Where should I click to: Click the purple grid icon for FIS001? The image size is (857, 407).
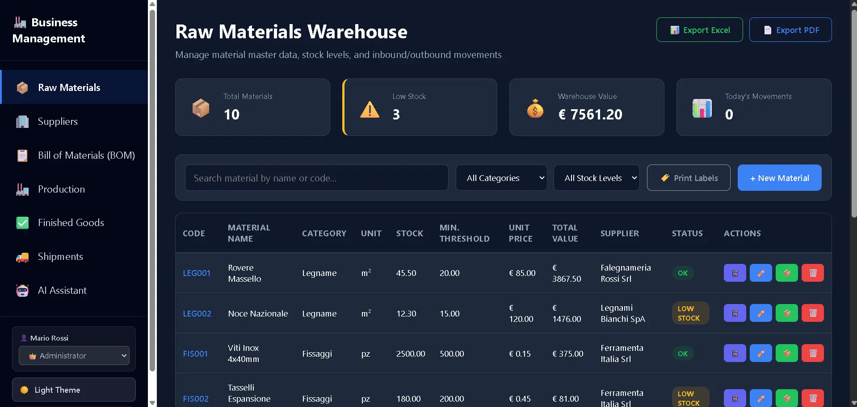click(735, 354)
